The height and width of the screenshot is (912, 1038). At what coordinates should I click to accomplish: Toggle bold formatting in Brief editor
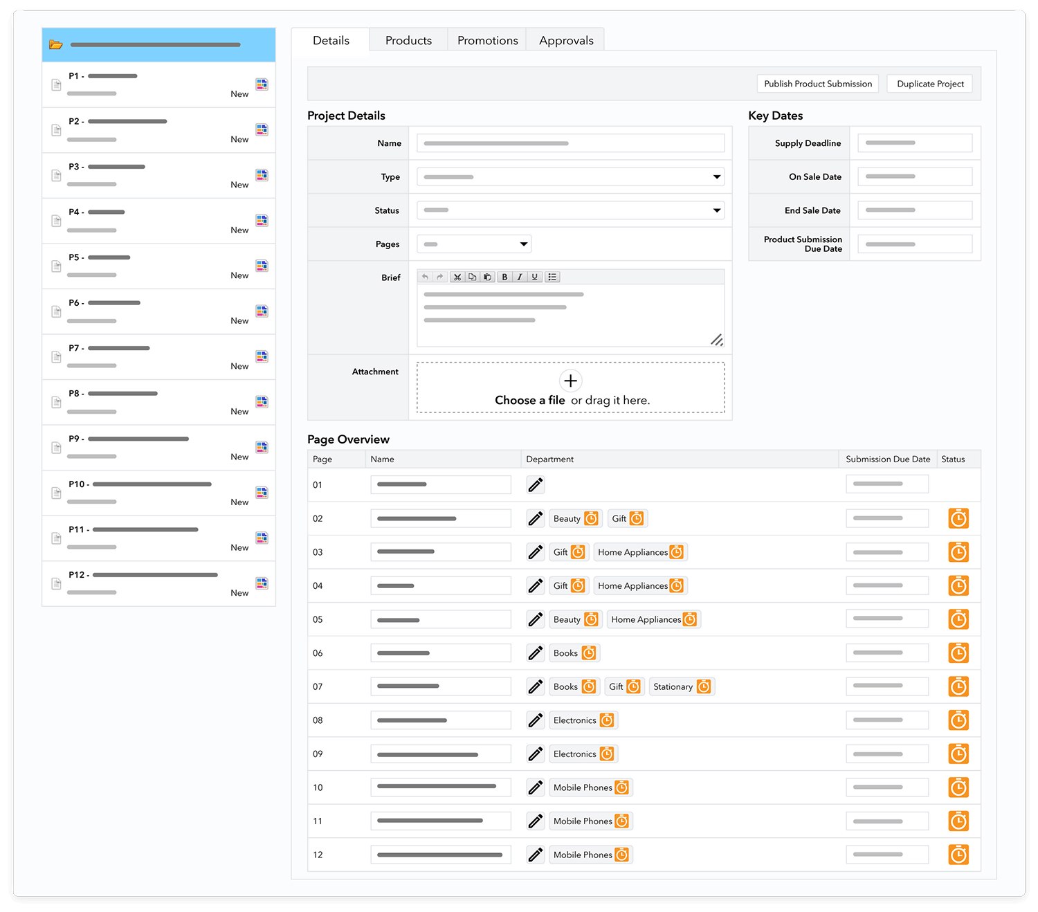504,277
